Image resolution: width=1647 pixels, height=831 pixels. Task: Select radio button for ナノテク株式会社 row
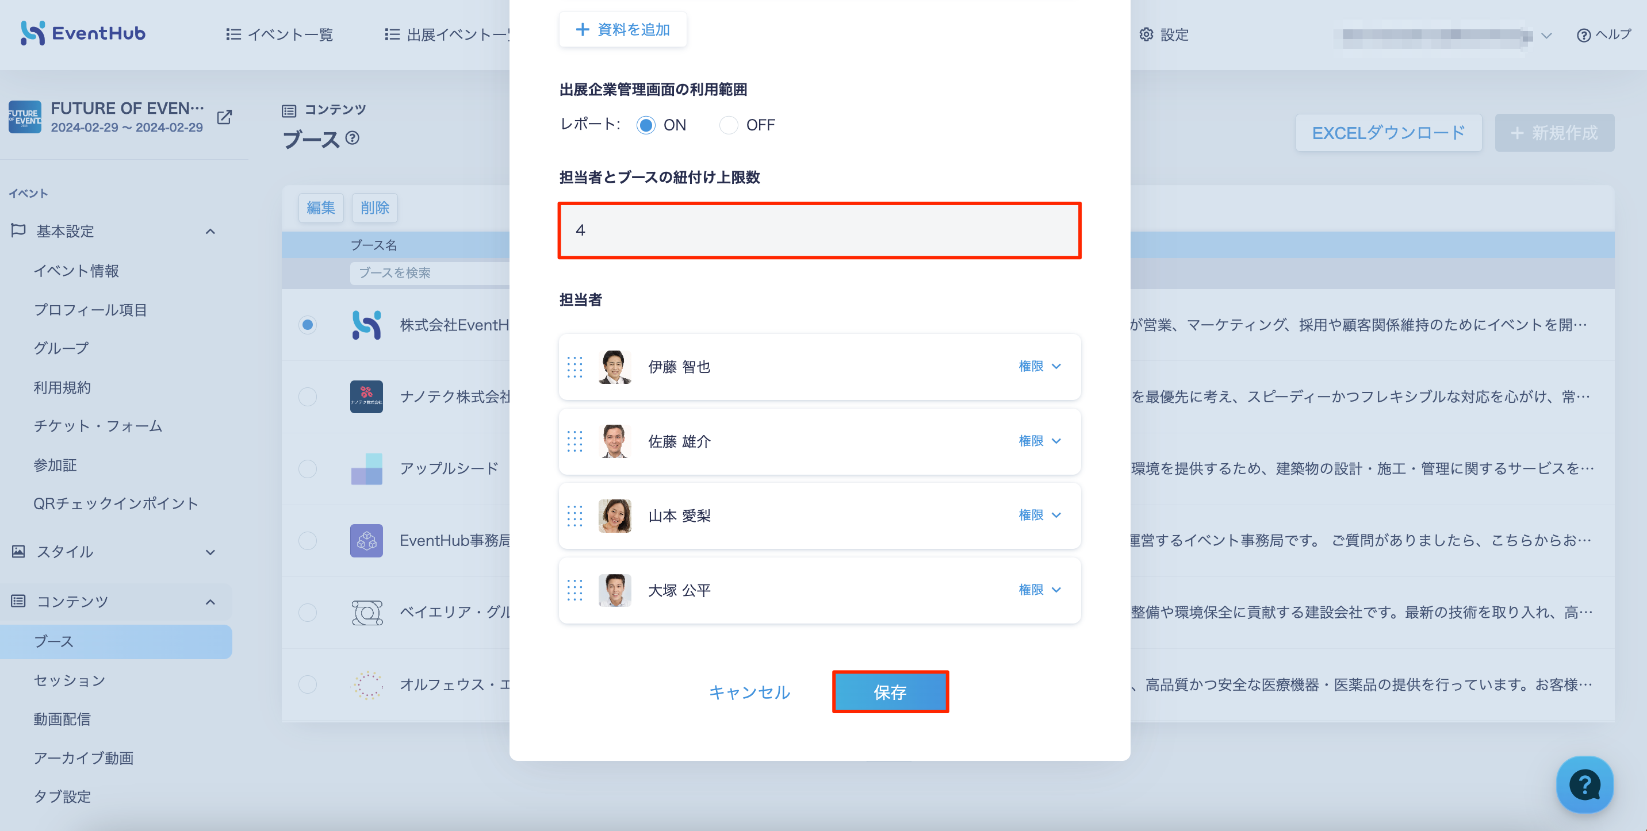coord(308,397)
